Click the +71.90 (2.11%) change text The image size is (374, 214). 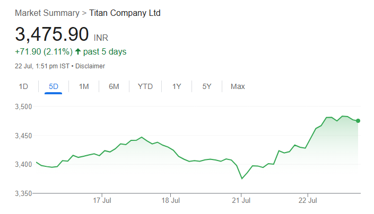tap(44, 51)
